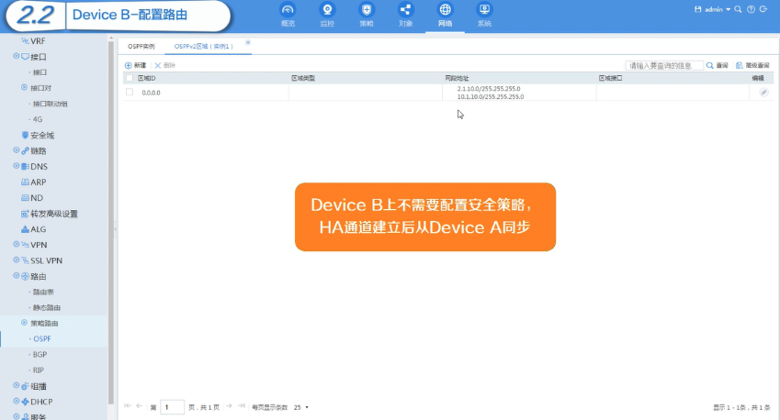
Task: Check the box for area 0.0.0.0 row
Action: 130,92
